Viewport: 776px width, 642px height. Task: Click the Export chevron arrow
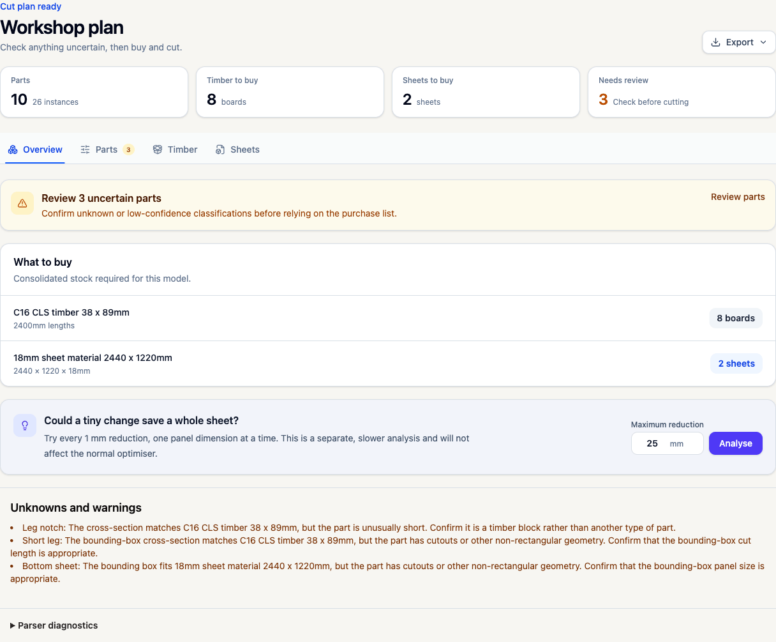763,42
